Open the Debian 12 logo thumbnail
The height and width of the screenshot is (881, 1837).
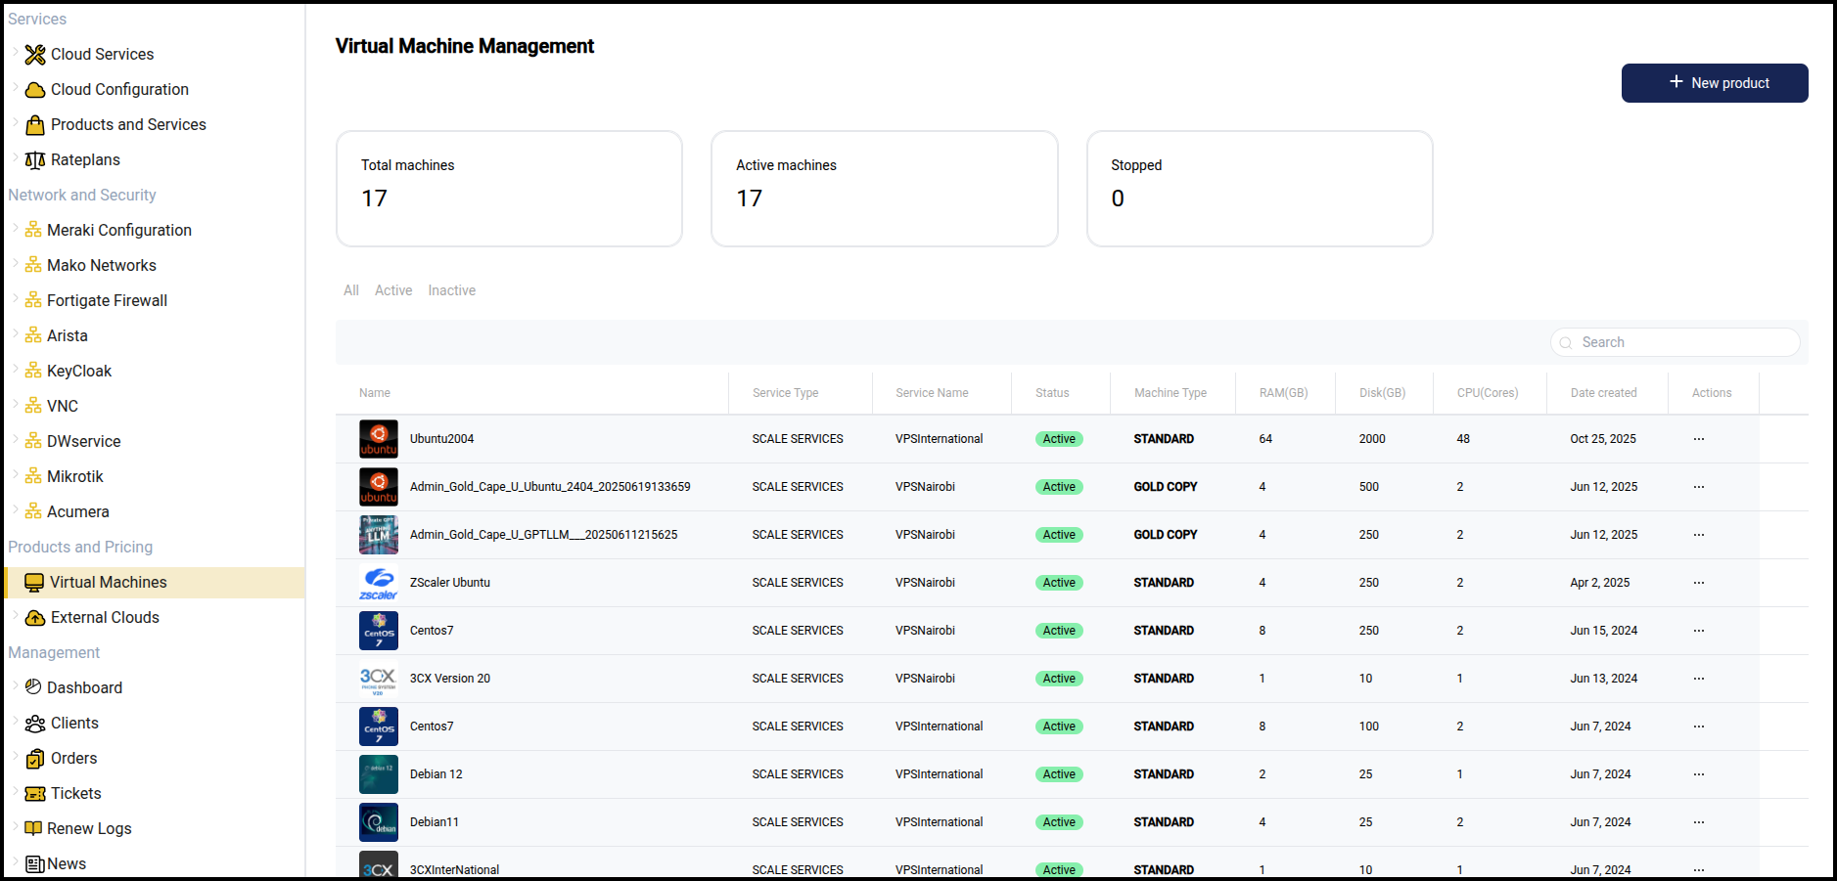click(379, 774)
